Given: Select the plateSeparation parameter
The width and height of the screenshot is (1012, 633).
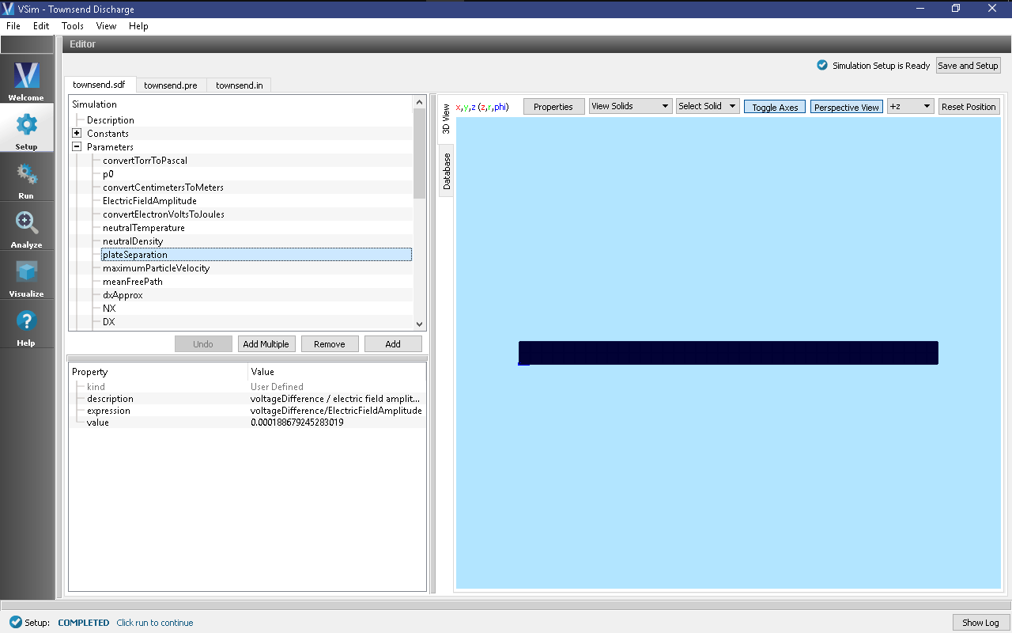Looking at the screenshot, I should 134,254.
